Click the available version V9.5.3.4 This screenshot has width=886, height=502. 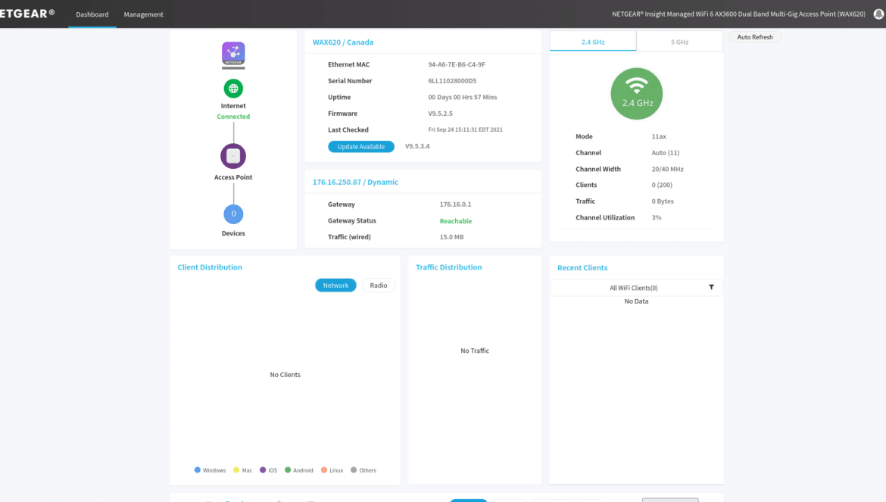pos(417,146)
